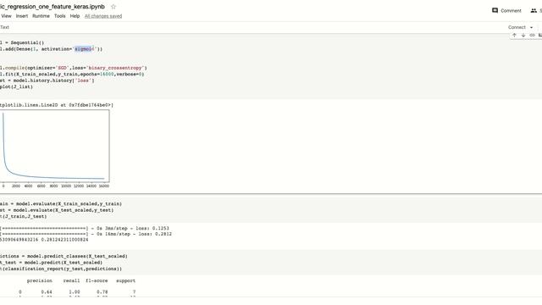Click the Comment label
Image resolution: width=542 pixels, height=305 pixels.
tap(511, 11)
